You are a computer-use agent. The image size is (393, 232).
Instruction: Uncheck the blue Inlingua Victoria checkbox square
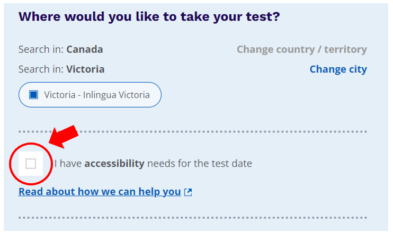point(33,95)
